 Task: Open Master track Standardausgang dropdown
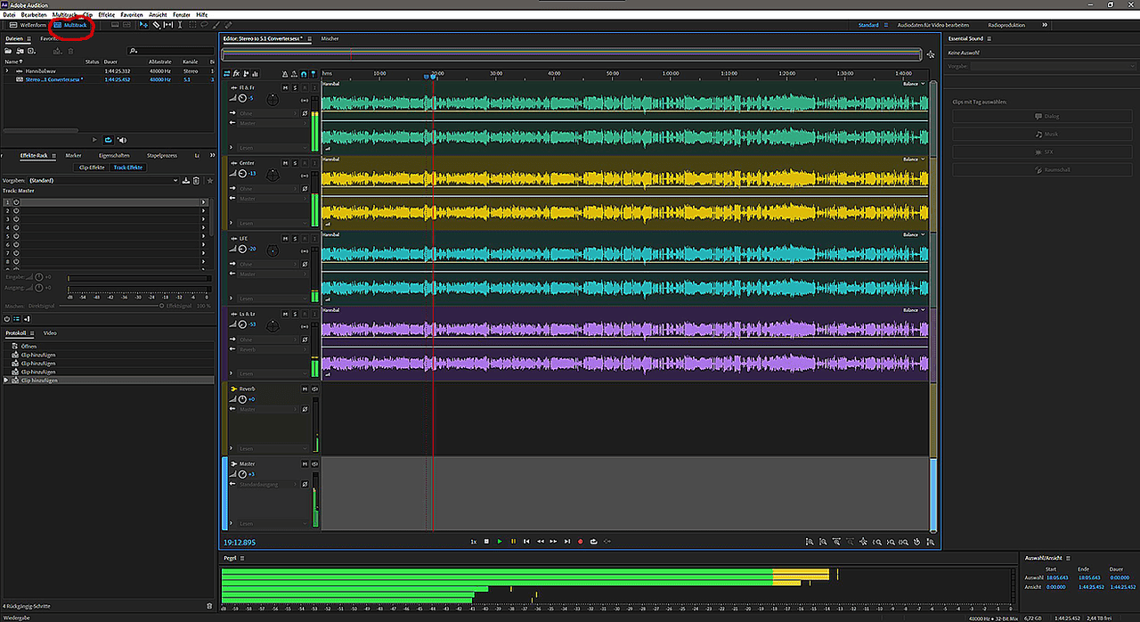266,484
